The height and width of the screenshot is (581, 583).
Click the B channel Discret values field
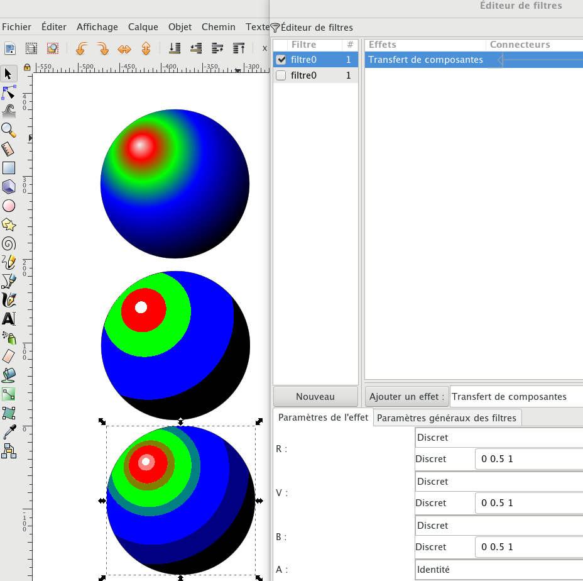click(x=528, y=546)
